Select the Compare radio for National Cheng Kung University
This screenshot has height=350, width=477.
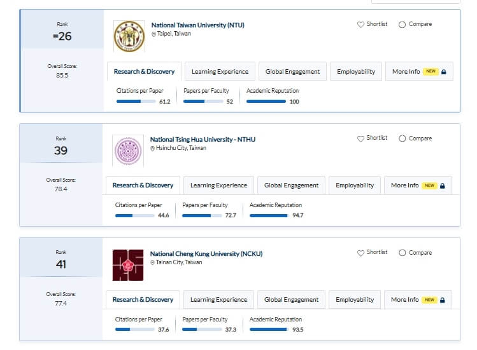[x=402, y=253]
